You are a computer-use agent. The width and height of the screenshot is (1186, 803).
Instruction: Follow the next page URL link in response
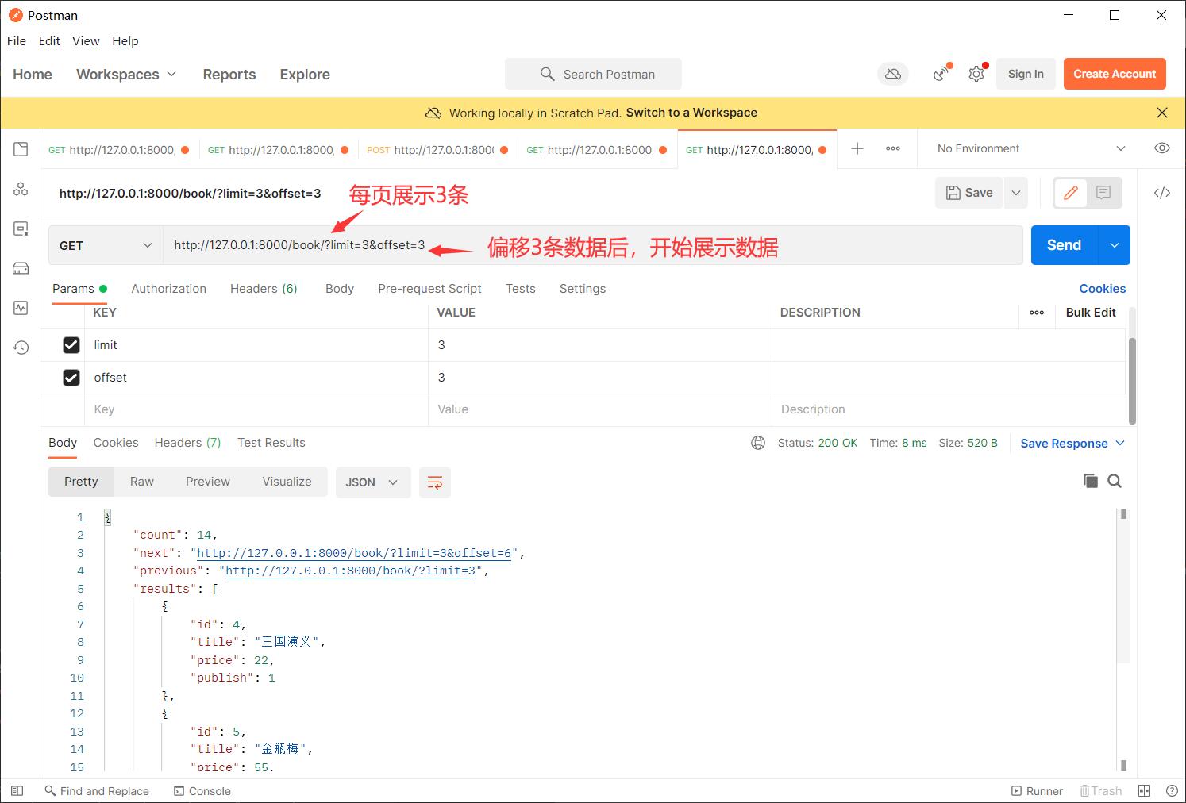[354, 553]
